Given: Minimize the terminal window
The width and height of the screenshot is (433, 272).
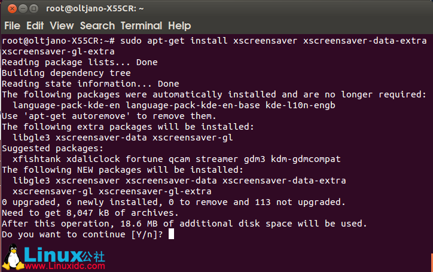Looking at the screenshot, I should [x=23, y=9].
